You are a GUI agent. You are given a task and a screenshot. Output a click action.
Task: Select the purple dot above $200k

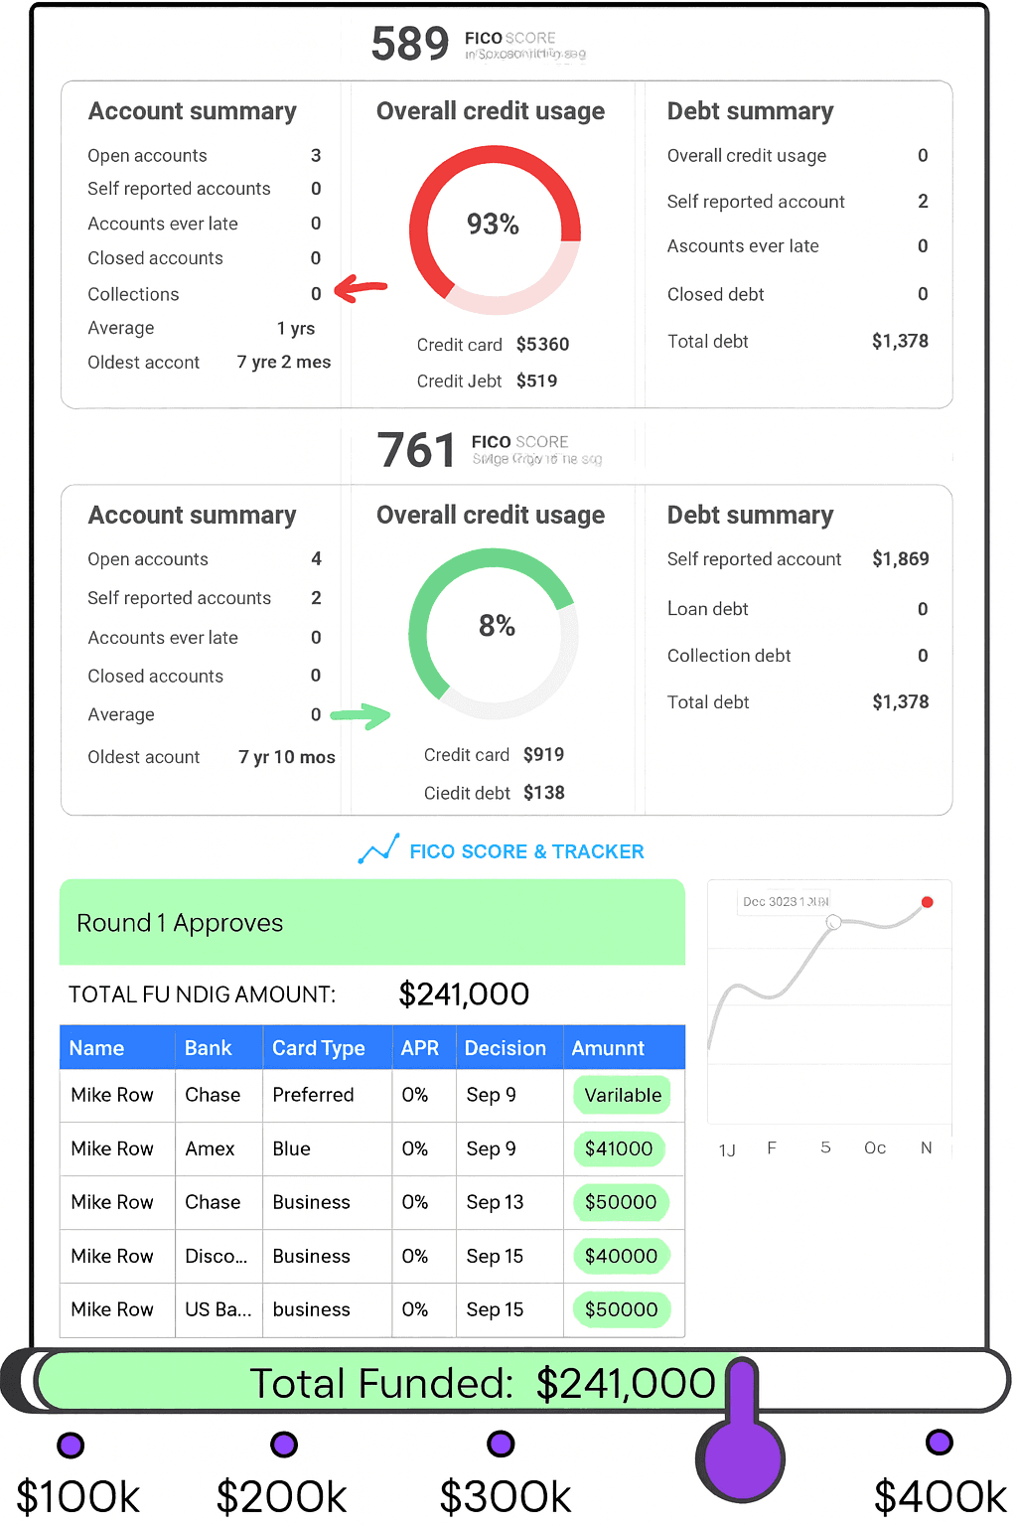coord(284,1445)
